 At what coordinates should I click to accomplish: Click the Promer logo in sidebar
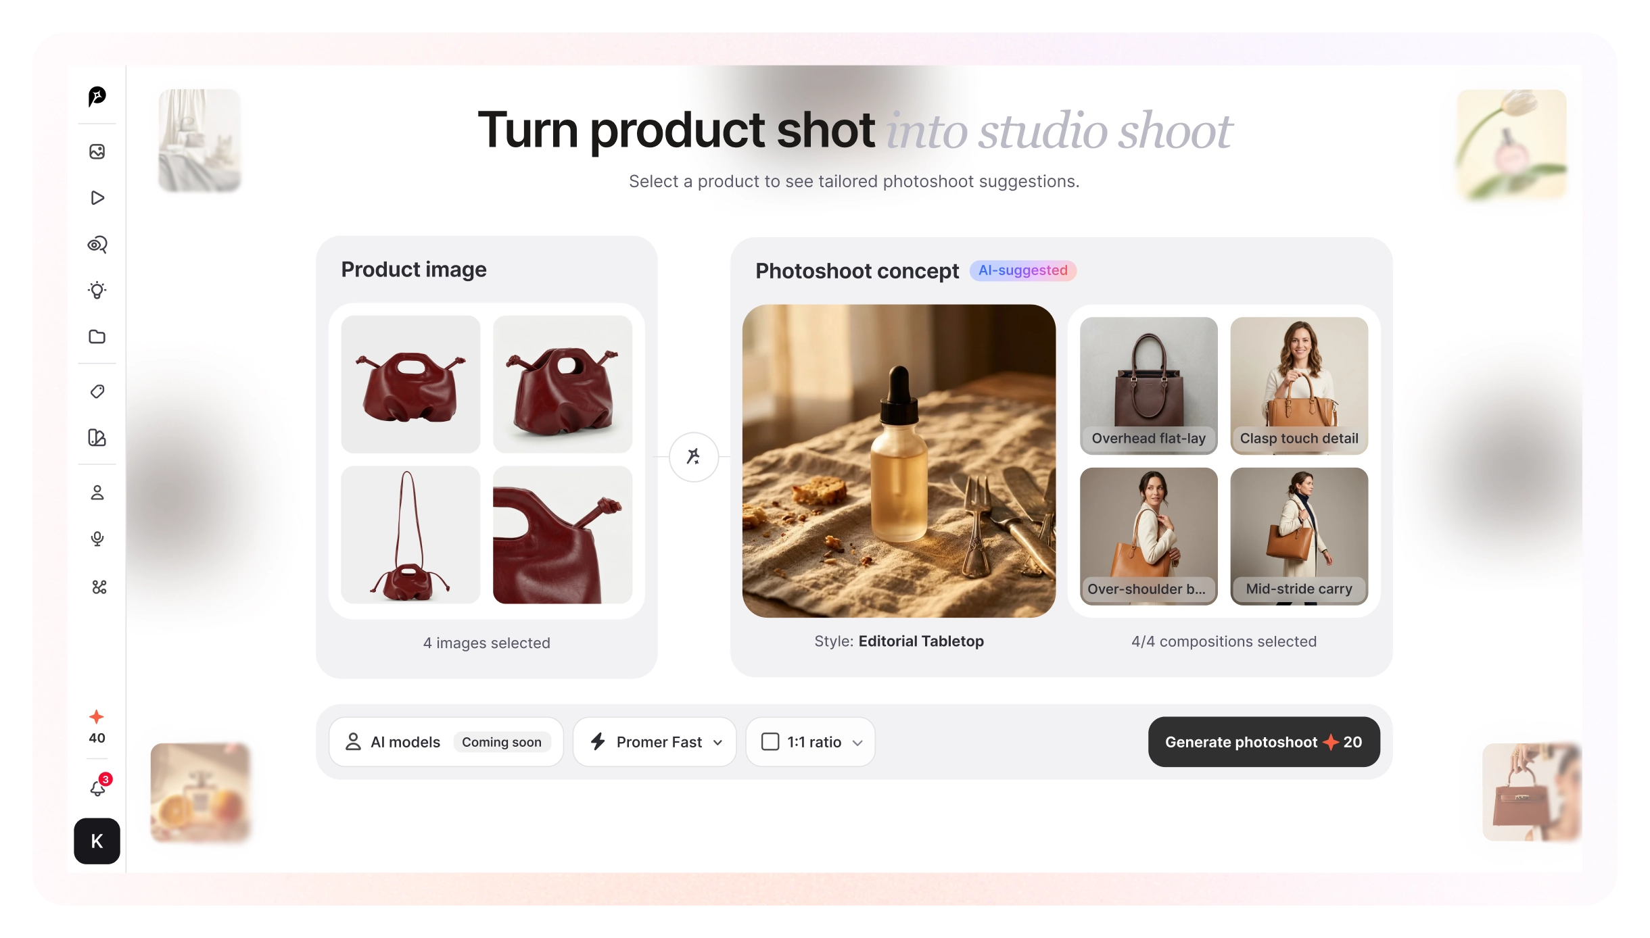[x=97, y=97]
